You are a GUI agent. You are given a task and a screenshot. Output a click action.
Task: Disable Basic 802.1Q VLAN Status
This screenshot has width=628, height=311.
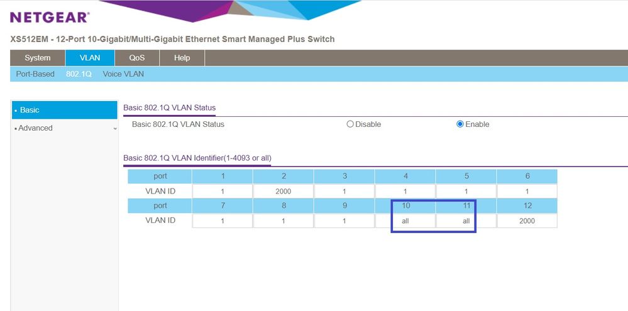click(x=350, y=124)
